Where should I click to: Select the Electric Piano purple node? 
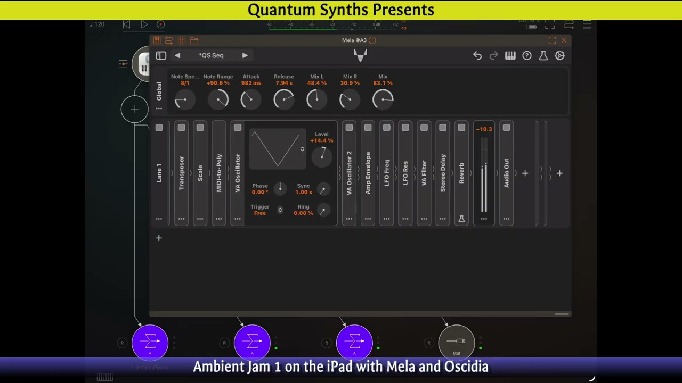tap(150, 343)
